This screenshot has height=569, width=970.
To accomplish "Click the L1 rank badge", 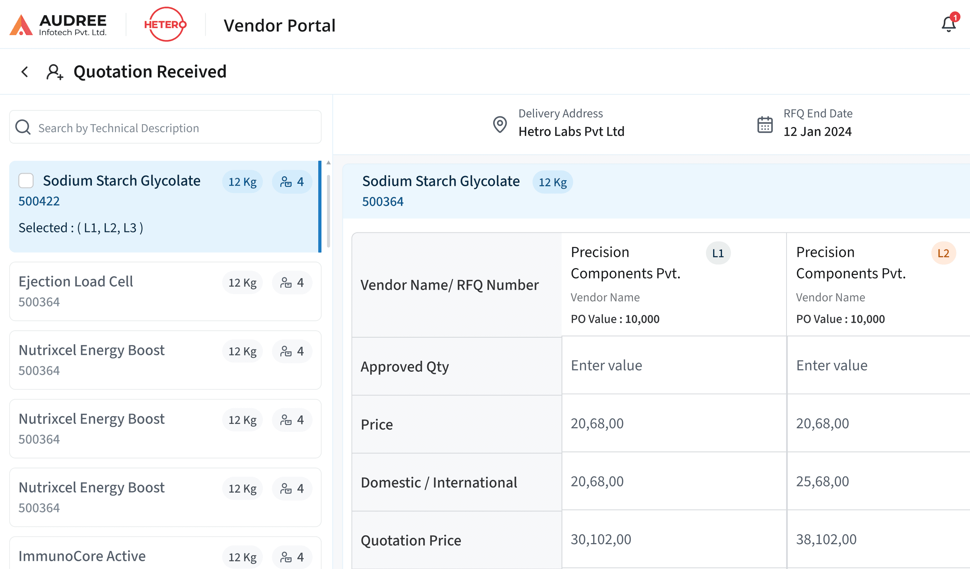I will click(x=717, y=253).
